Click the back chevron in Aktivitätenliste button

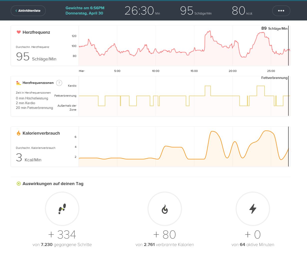tap(16, 11)
